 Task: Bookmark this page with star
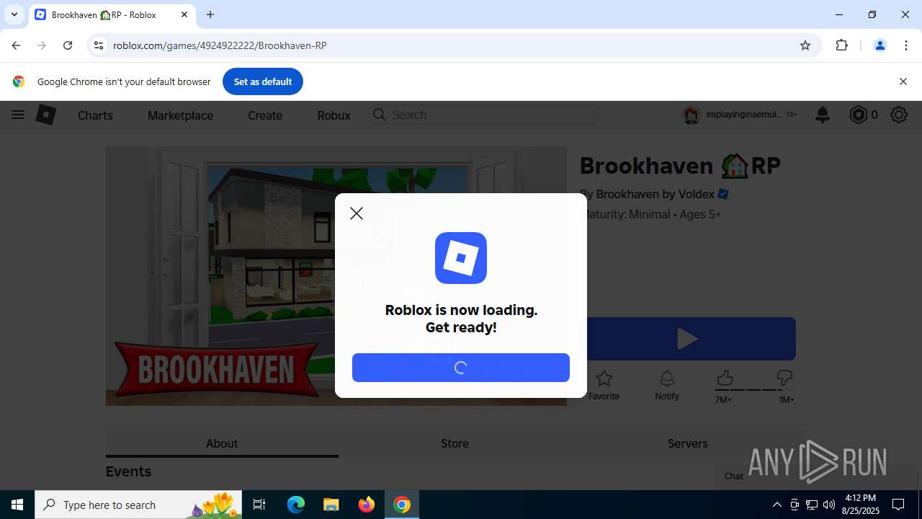click(805, 45)
